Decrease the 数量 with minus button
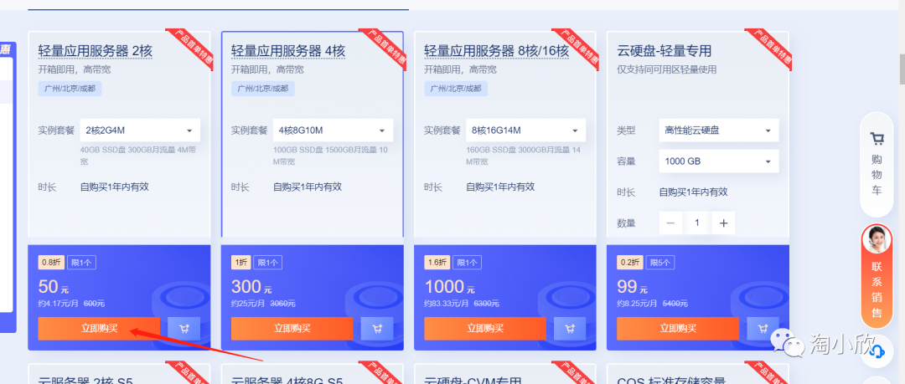Screen dimensions: 905x384 pyautogui.click(x=670, y=223)
